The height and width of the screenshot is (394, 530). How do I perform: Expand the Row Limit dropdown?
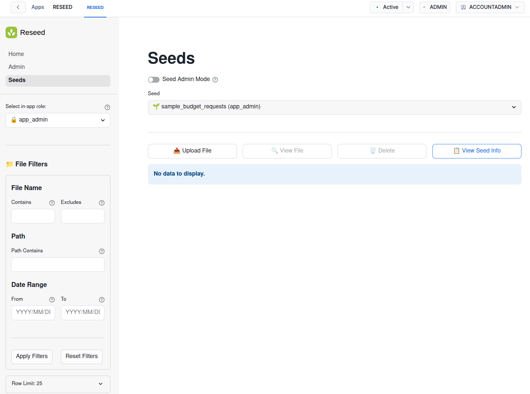[58, 384]
